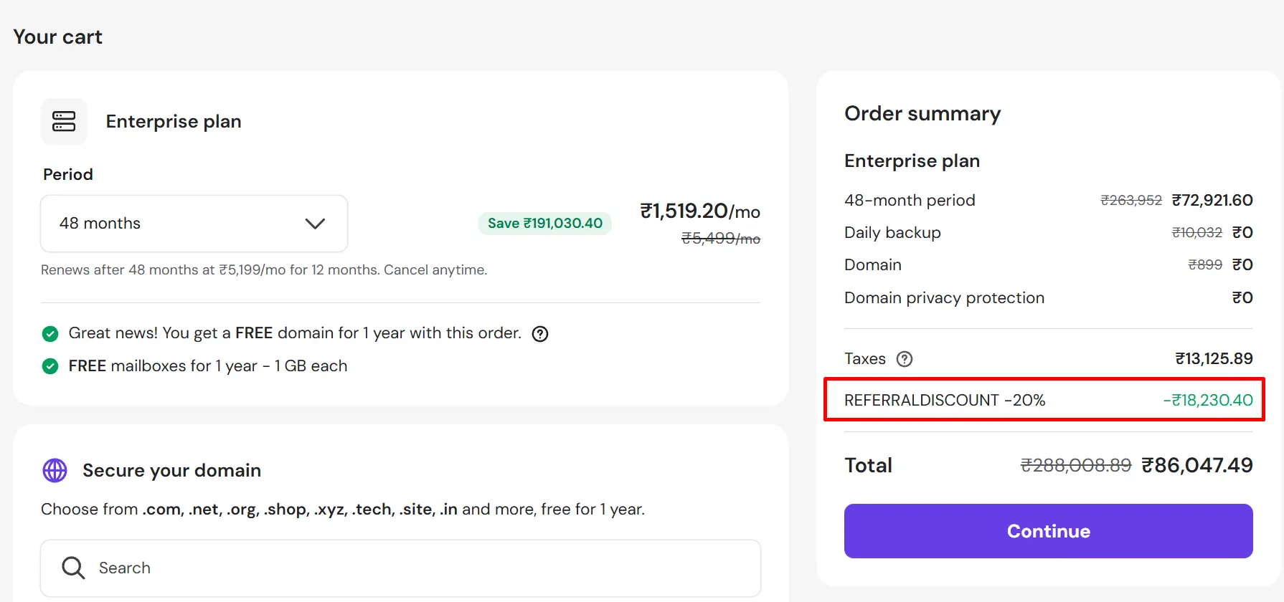
Task: Click the globe icon next to Secure your domain
Action: pyautogui.click(x=55, y=471)
